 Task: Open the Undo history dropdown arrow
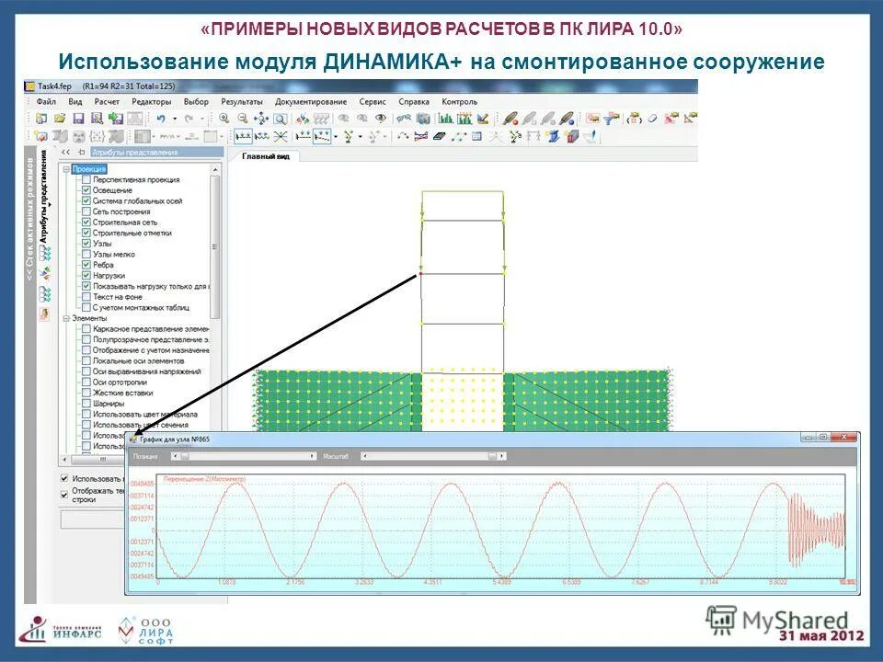[175, 119]
